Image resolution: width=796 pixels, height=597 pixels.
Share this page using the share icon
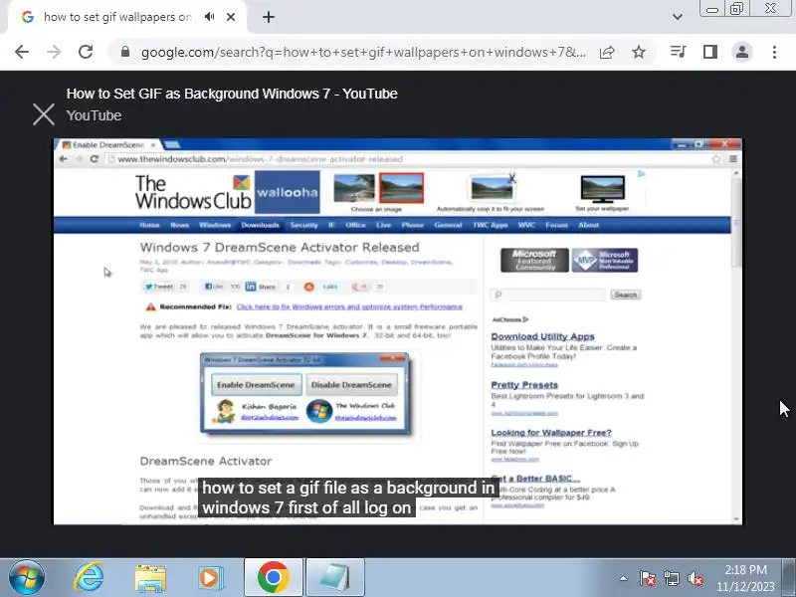point(607,52)
